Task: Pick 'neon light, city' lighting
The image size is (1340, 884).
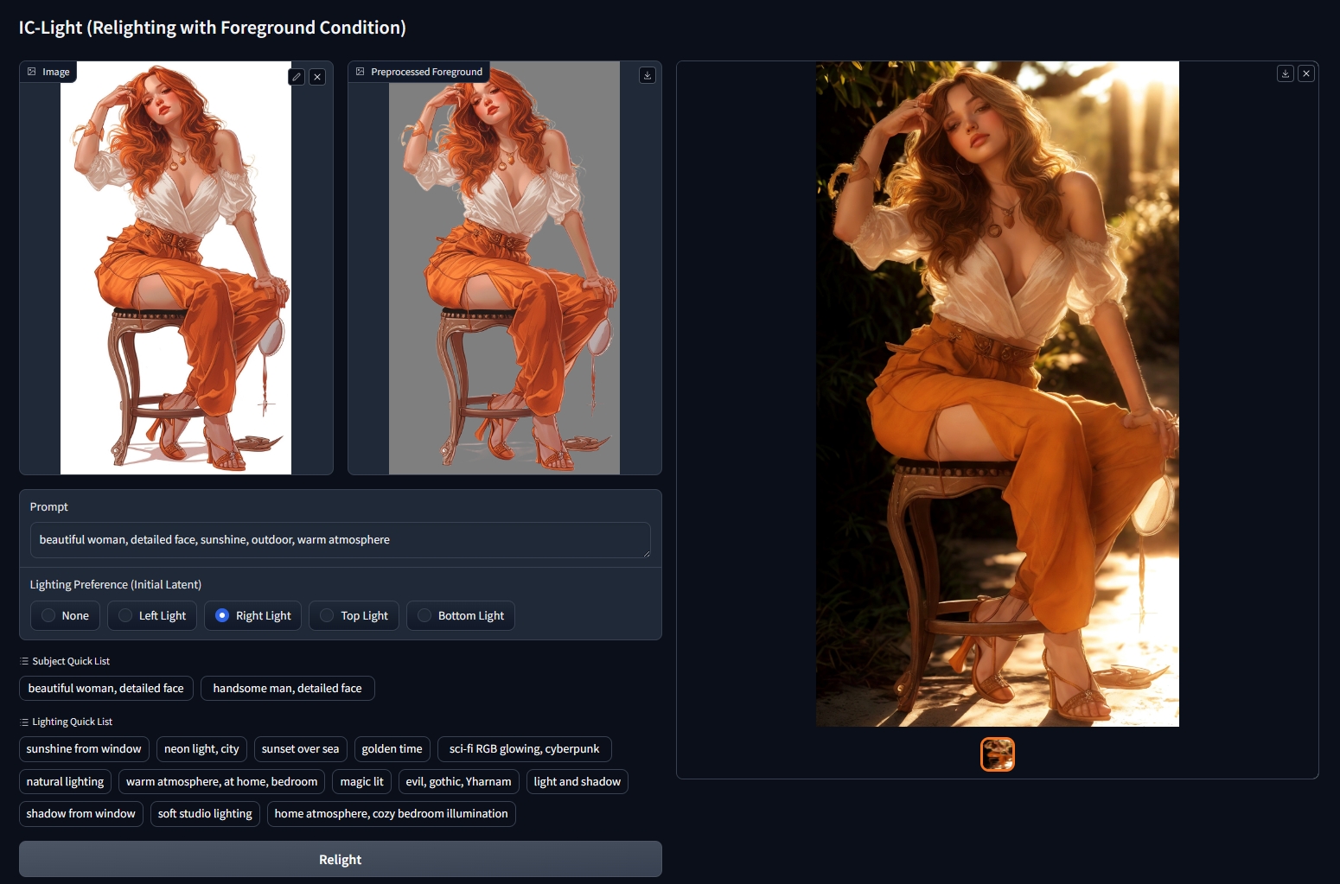Action: click(201, 748)
